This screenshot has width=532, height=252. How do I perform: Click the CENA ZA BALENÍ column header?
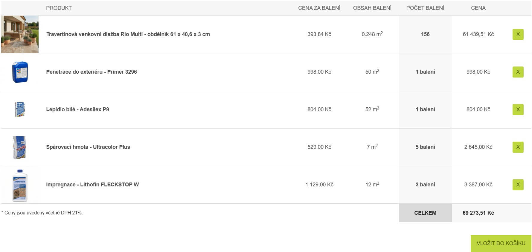[319, 8]
